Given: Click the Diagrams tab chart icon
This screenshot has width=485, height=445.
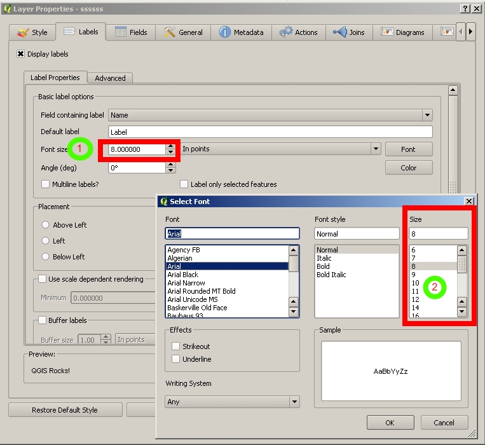Looking at the screenshot, I should [386, 32].
